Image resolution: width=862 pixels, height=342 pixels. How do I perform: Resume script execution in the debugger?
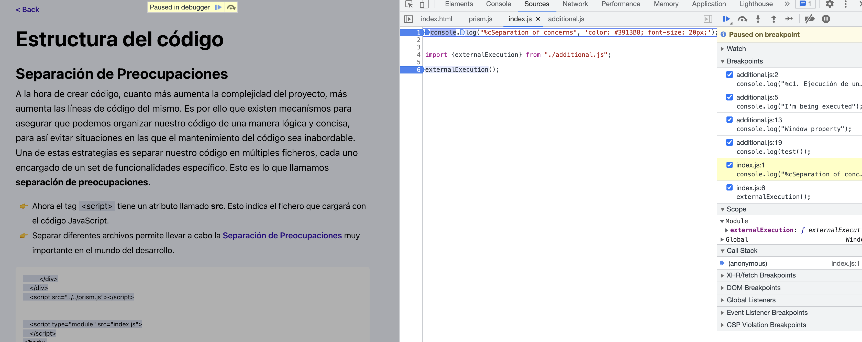click(726, 19)
